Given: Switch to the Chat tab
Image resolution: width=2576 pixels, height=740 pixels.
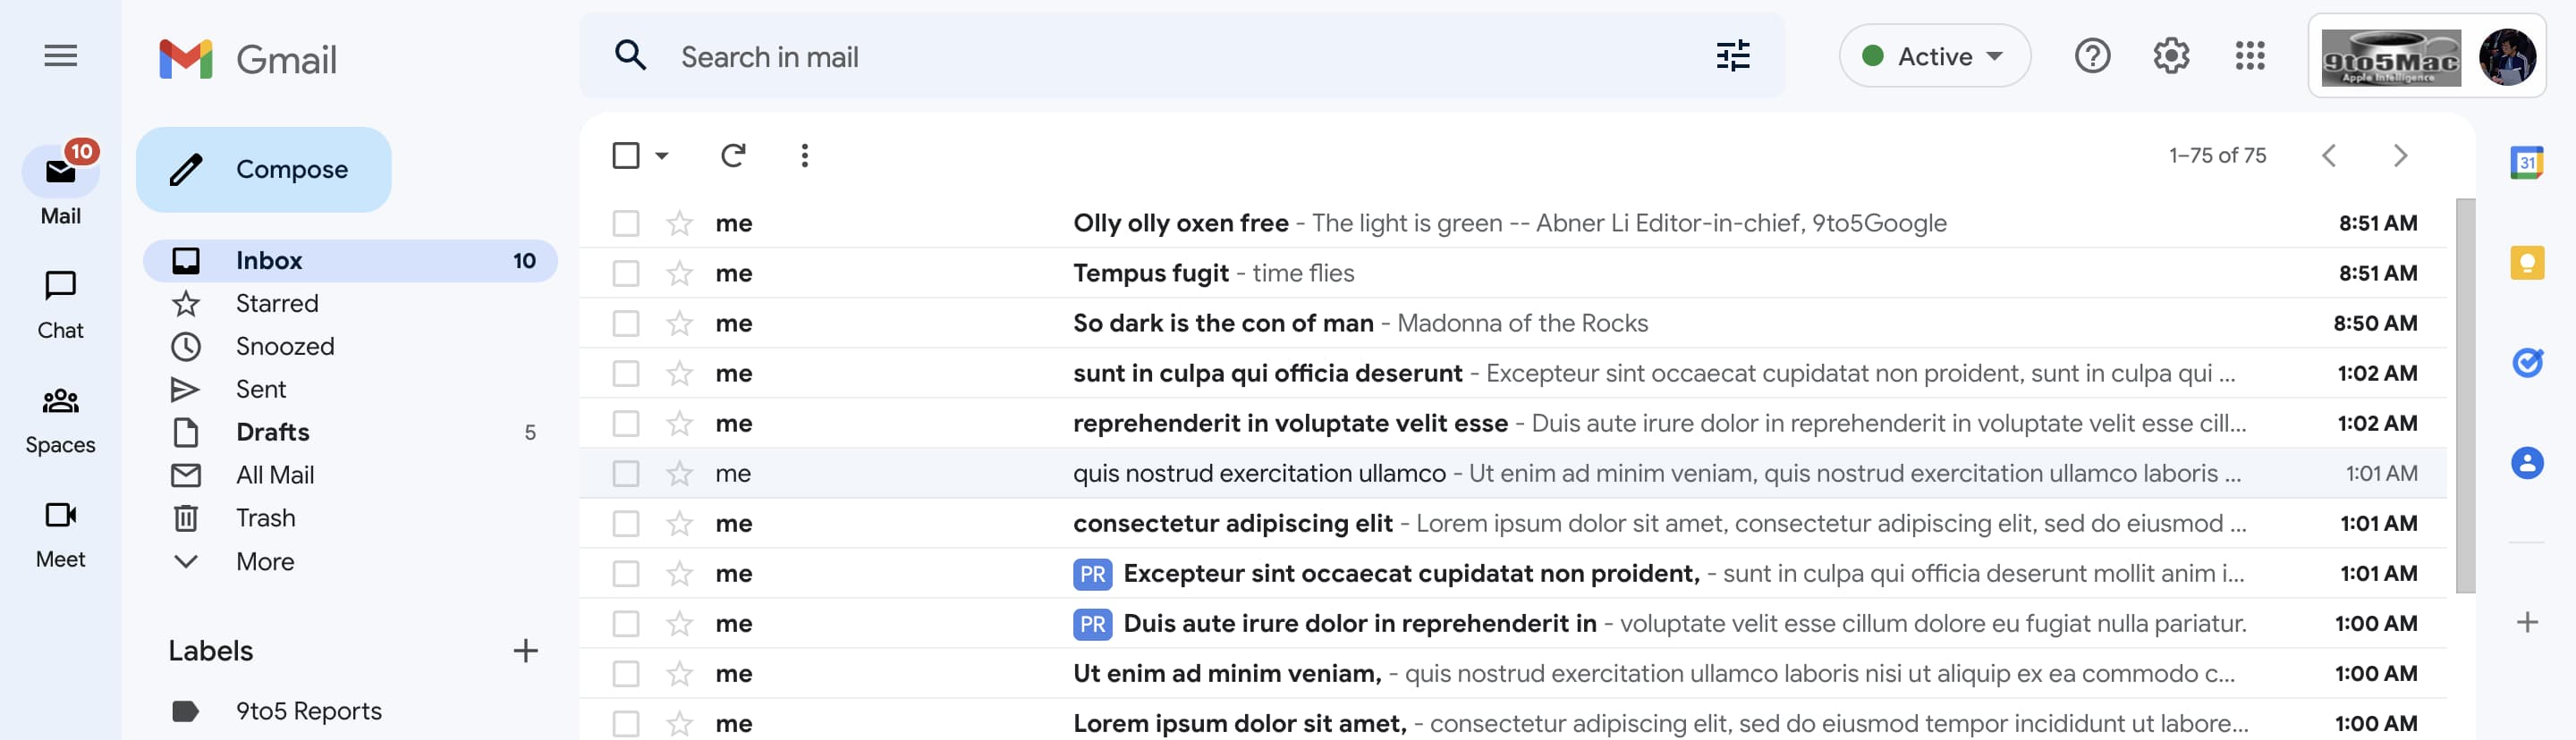Looking at the screenshot, I should pyautogui.click(x=60, y=304).
